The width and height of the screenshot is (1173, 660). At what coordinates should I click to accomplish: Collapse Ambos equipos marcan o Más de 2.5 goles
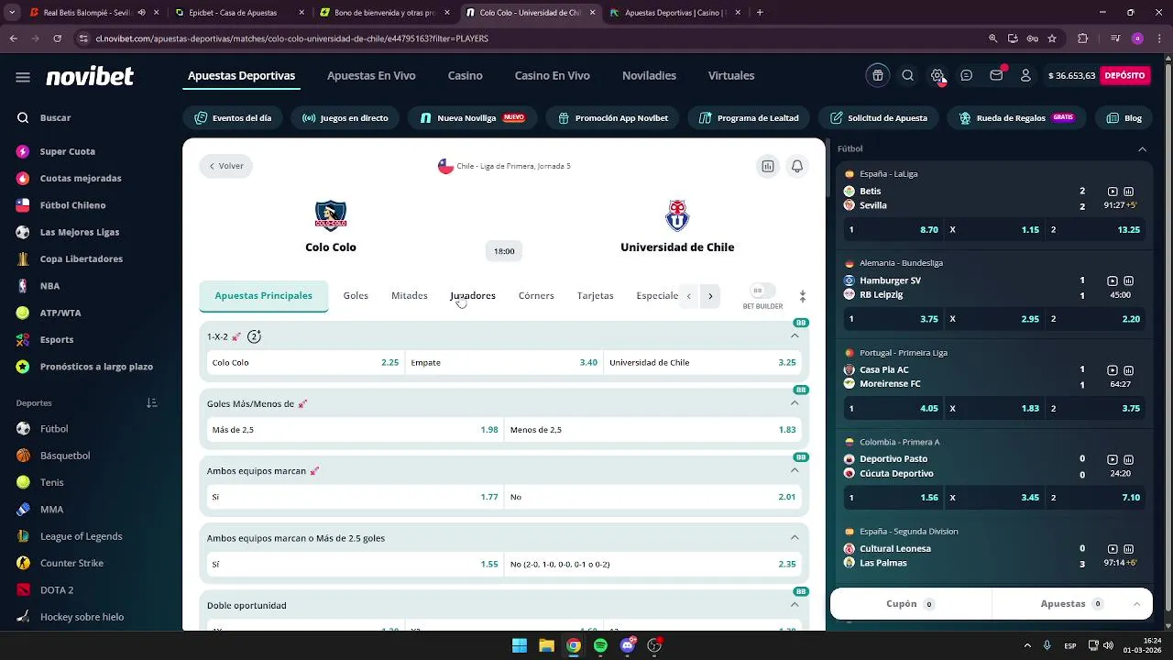[x=795, y=538]
